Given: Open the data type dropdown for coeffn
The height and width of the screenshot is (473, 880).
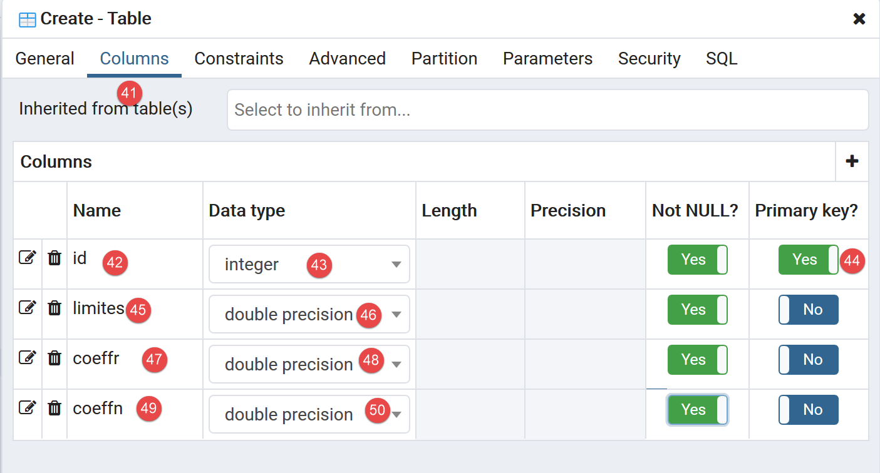Looking at the screenshot, I should (396, 414).
